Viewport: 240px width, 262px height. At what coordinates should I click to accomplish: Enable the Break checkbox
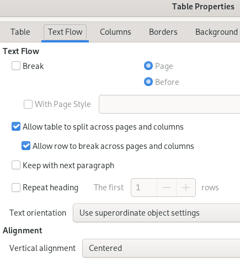[x=16, y=66]
